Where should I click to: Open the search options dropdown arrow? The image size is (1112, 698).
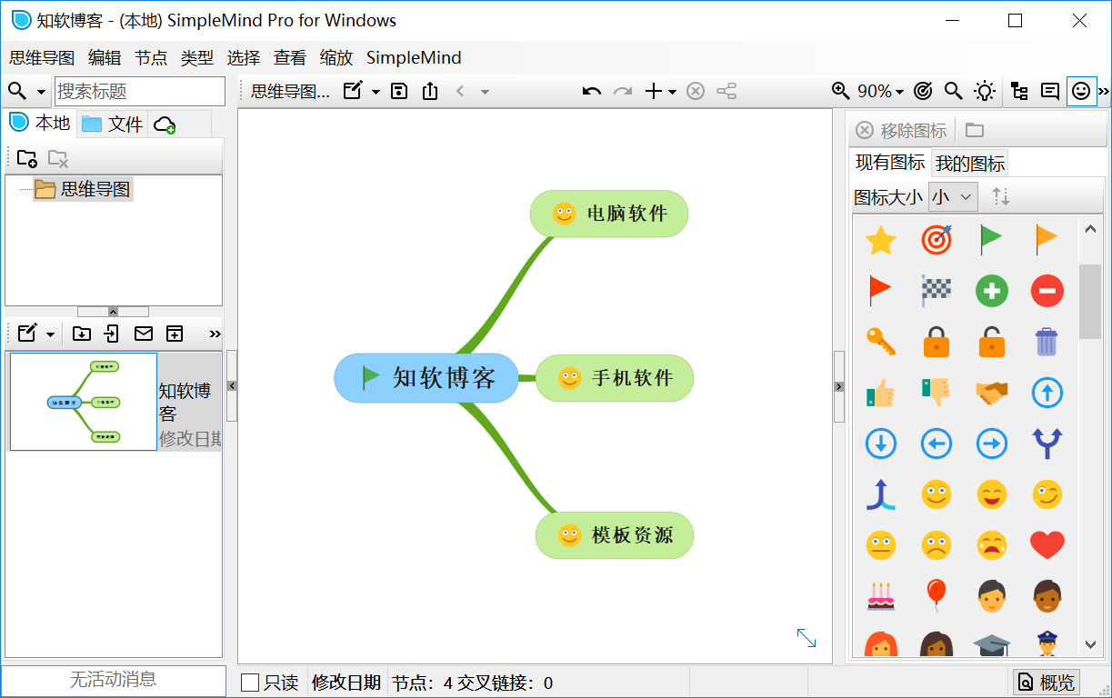tap(41, 92)
